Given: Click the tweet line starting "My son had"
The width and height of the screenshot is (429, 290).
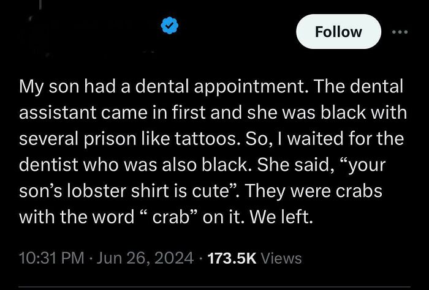Looking at the screenshot, I should [x=211, y=87].
